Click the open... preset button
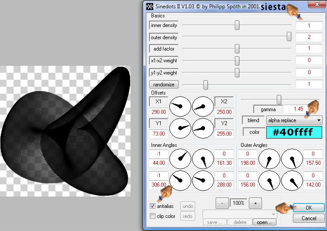Image resolution: width=327 pixels, height=231 pixels. click(265, 222)
